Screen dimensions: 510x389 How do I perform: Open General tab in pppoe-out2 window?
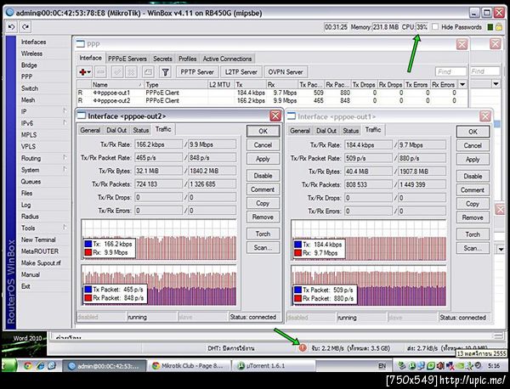(x=90, y=130)
